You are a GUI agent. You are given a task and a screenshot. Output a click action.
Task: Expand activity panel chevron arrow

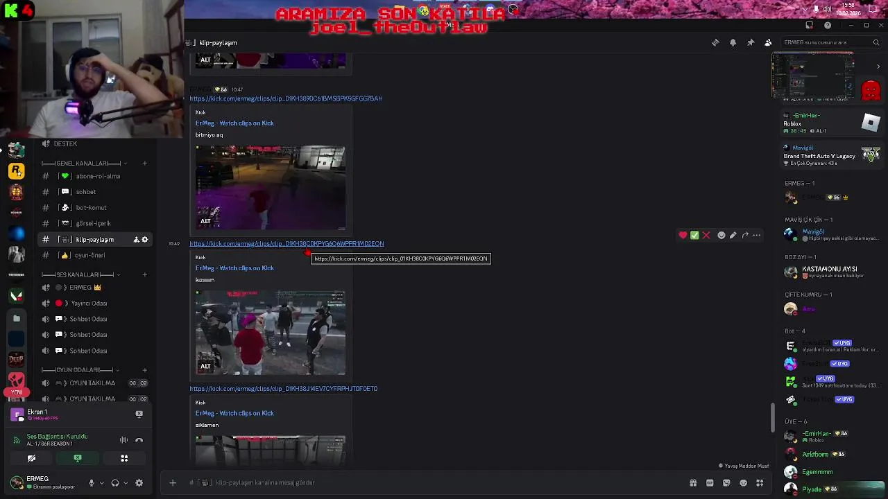pos(878,67)
